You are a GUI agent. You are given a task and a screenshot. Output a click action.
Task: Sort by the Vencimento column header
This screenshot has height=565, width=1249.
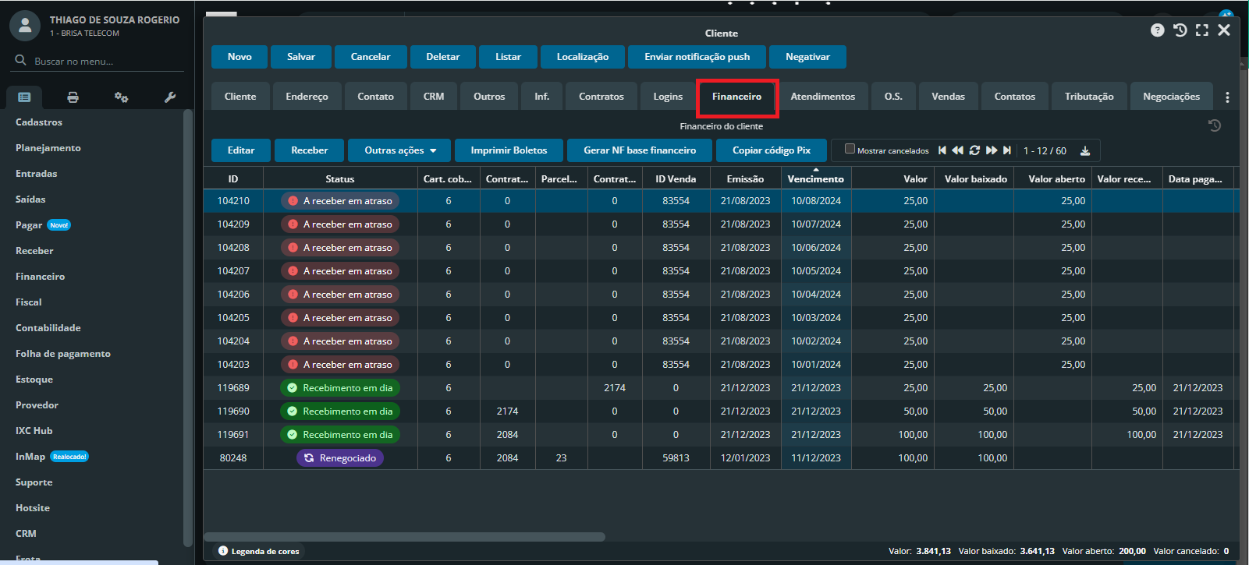[x=815, y=179]
